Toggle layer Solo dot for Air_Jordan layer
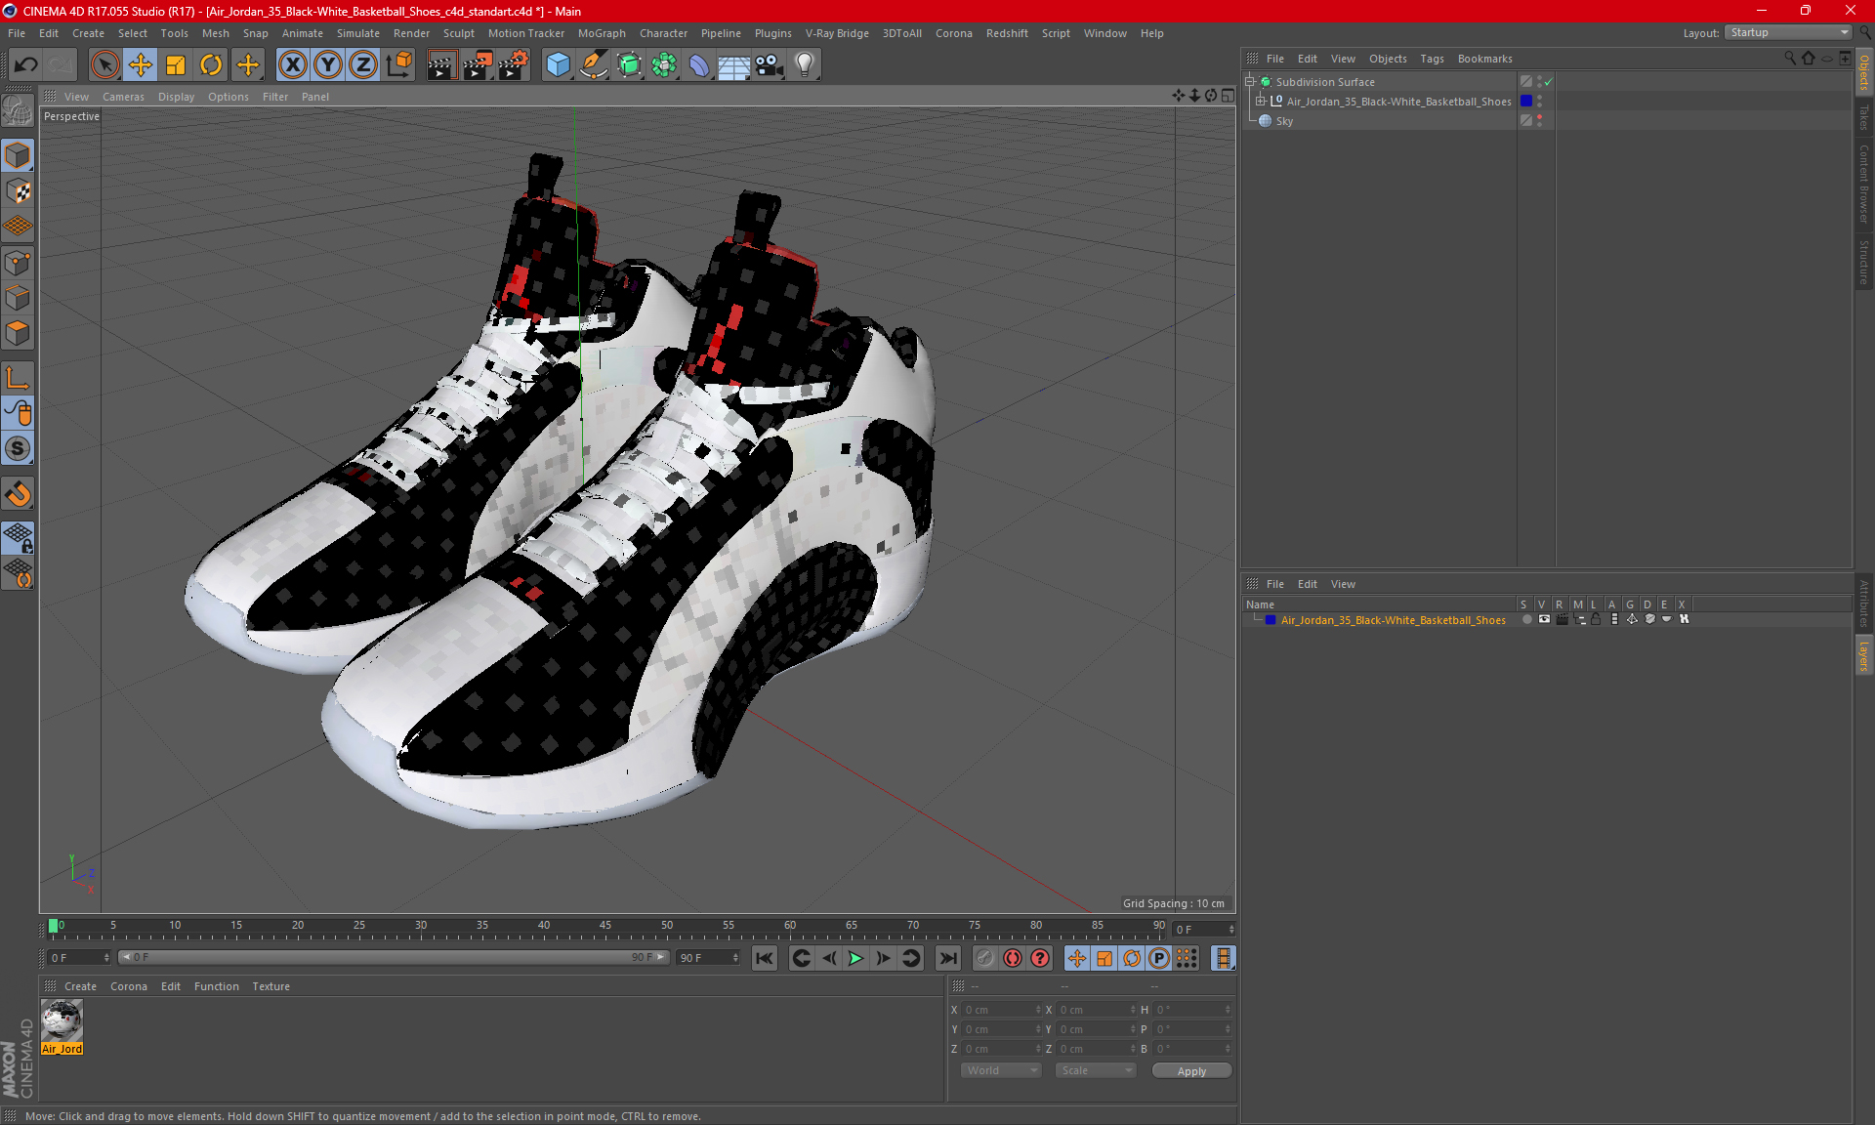1875x1125 pixels. click(x=1526, y=619)
